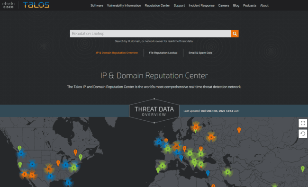Image resolution: width=308 pixels, height=187 pixels.
Task: Click the blue 4 cluster in Pacific Northwest
Action: (x=21, y=154)
